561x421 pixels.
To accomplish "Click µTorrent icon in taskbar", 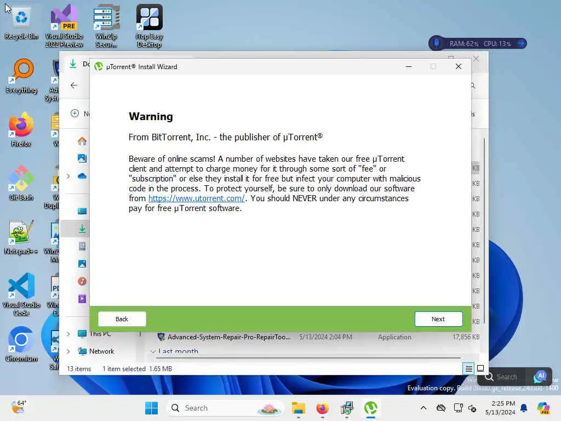I will click(371, 408).
